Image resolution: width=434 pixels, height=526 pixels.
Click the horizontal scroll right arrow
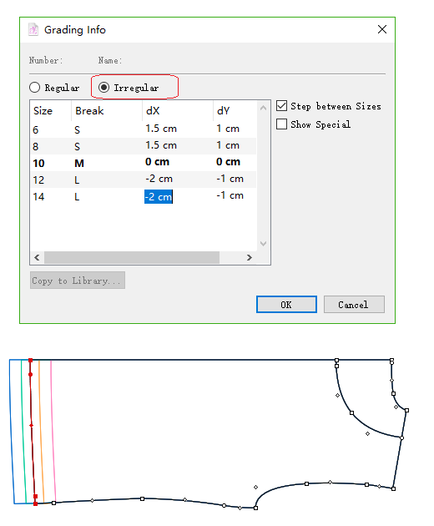click(x=250, y=258)
